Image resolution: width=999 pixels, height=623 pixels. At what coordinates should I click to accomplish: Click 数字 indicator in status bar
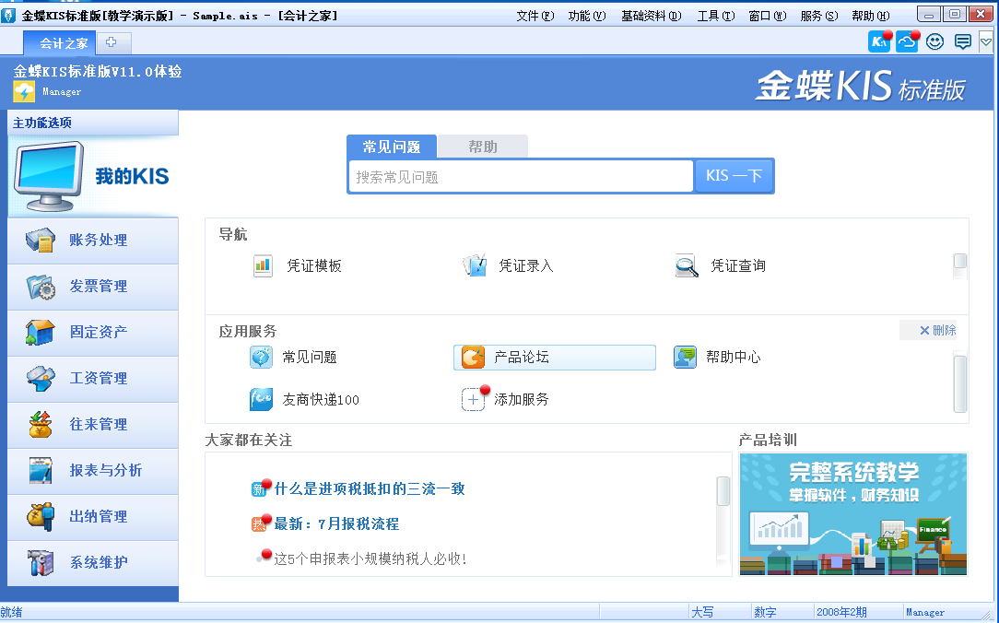coord(765,612)
